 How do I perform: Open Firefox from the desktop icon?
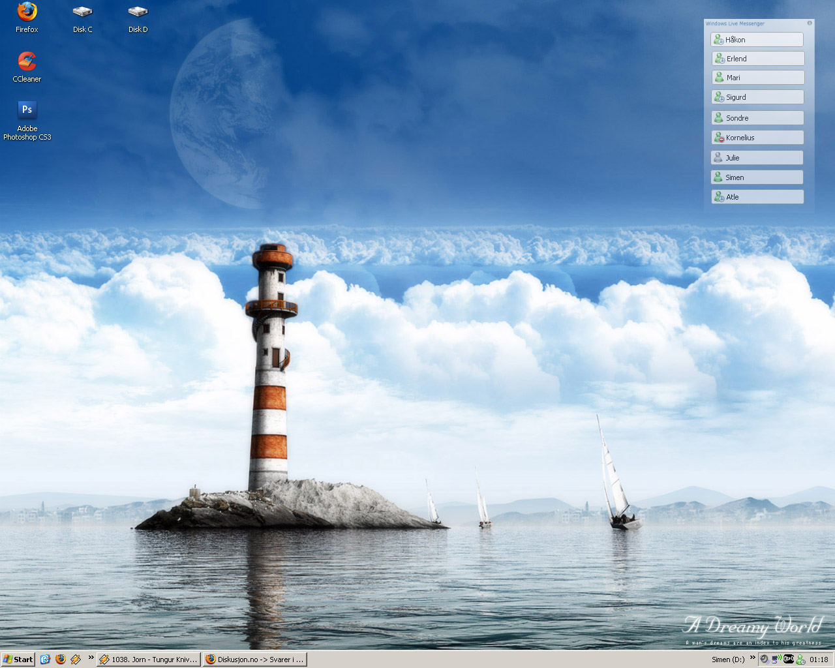pyautogui.click(x=27, y=13)
